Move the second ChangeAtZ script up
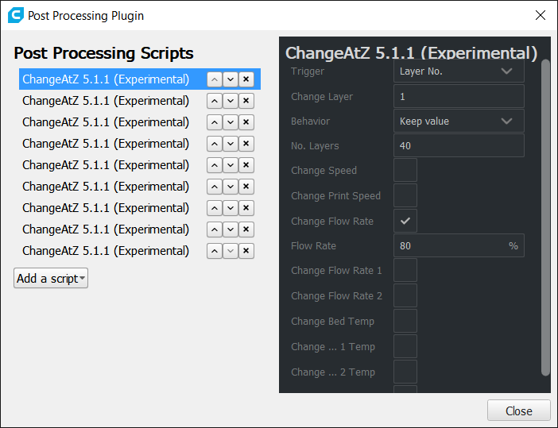The image size is (558, 428). pos(215,101)
